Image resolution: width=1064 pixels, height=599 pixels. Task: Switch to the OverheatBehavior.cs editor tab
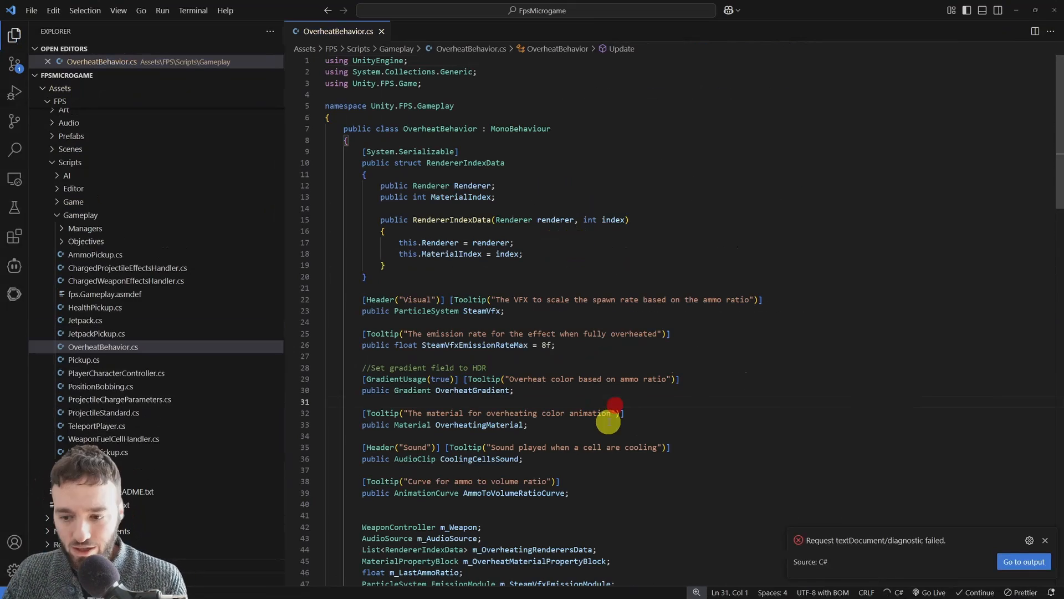pos(337,31)
